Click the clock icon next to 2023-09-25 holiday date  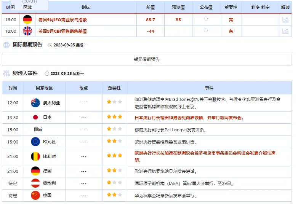(50, 45)
